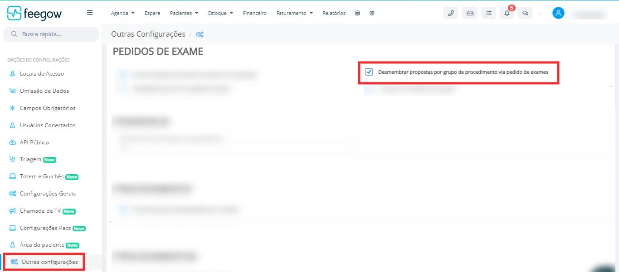Click the search magnifier icon
The image size is (619, 272).
point(14,34)
